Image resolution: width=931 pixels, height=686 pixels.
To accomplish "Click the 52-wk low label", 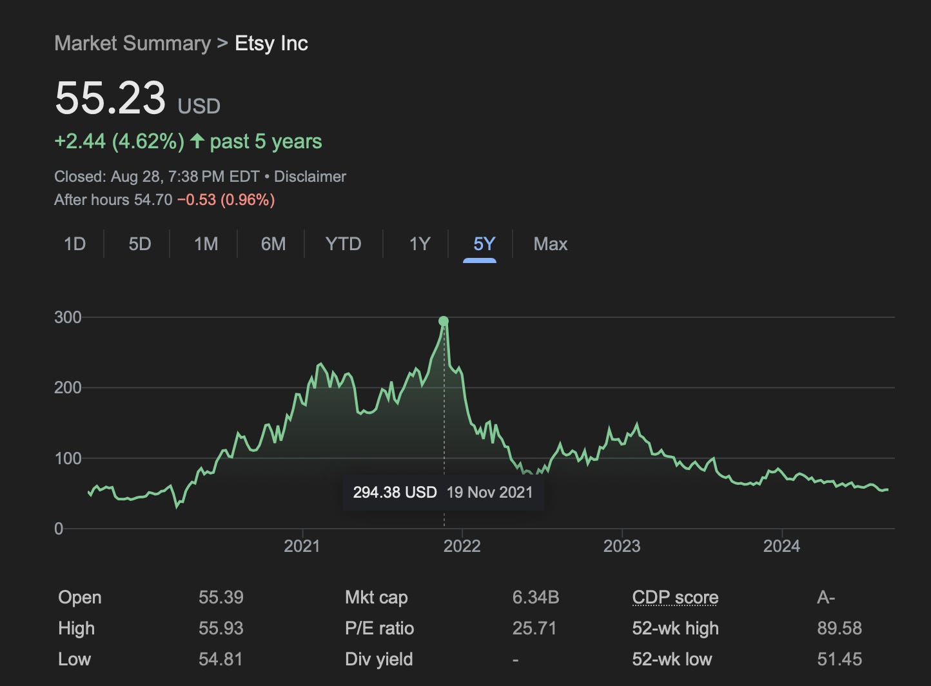I will (x=672, y=659).
